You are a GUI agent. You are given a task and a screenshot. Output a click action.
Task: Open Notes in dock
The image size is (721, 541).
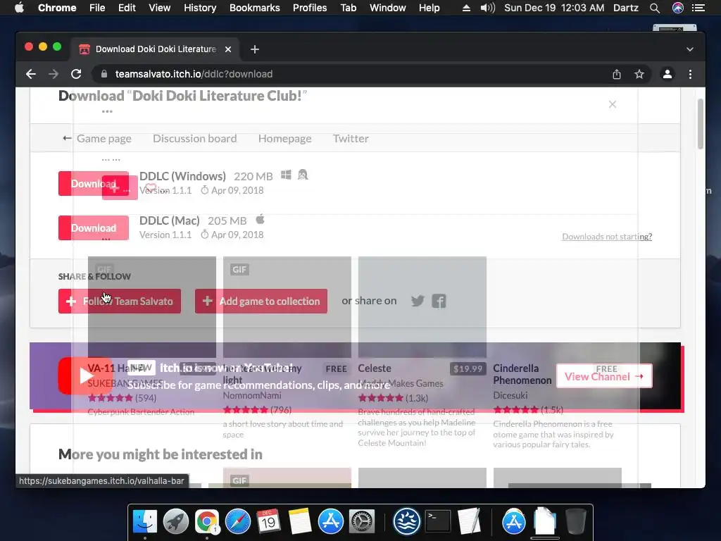[300, 522]
